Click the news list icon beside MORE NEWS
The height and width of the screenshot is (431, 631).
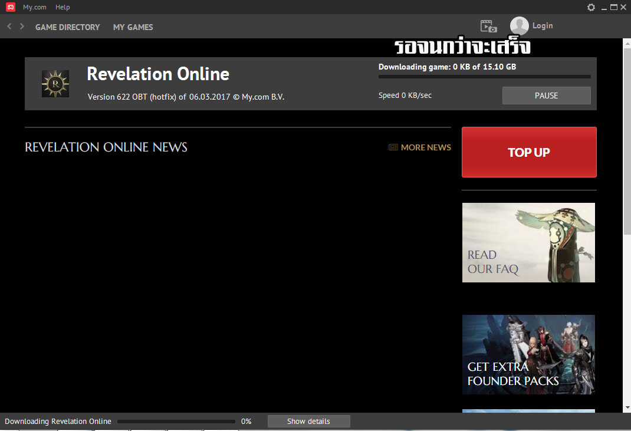pos(393,147)
